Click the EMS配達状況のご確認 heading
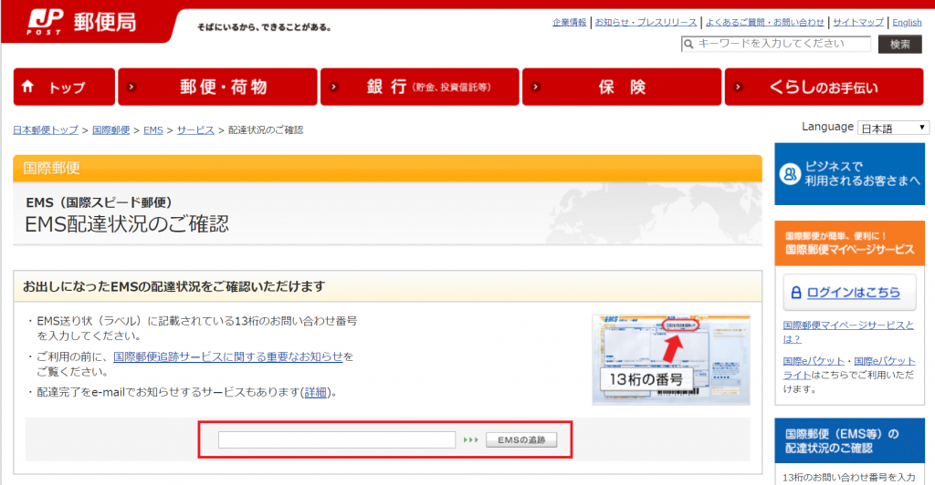The width and height of the screenshot is (935, 485). pos(127,224)
